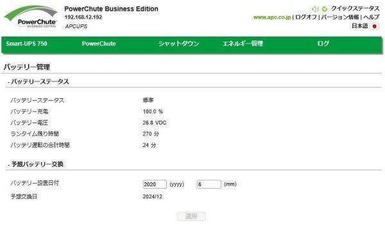Image resolution: width=385 pixels, height=233 pixels.
Task: Click the PowerChute logo
Action: point(31,17)
